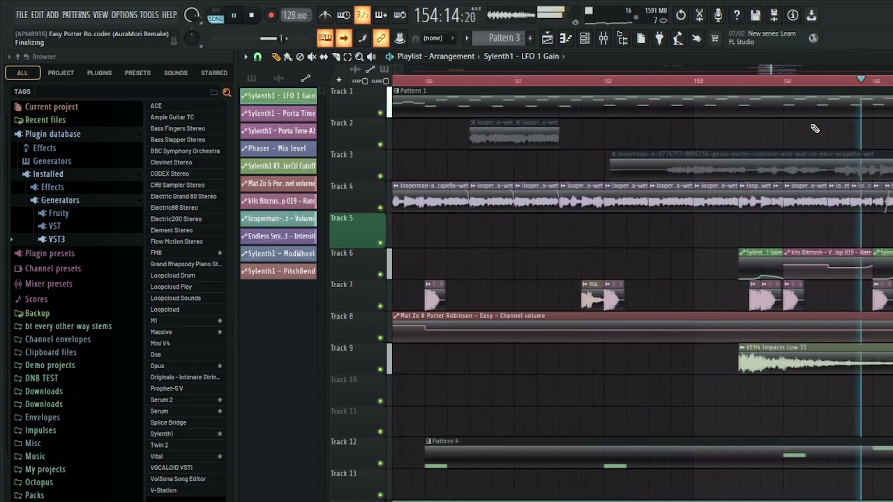Select the Slice tool in Playlist toolbar
The width and height of the screenshot is (893, 502).
click(x=336, y=57)
